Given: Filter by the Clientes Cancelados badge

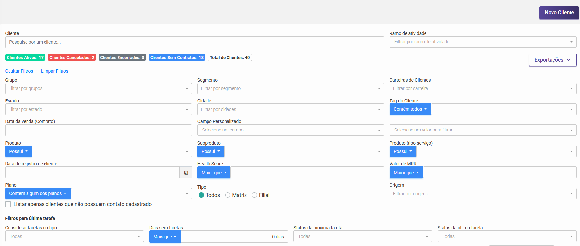Looking at the screenshot, I should (72, 58).
